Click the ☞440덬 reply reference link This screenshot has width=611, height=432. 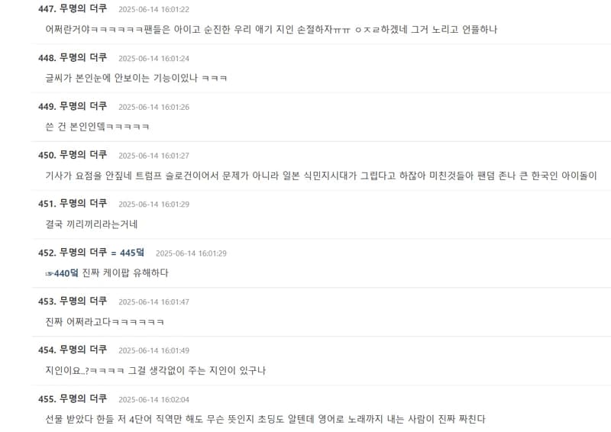coord(62,273)
